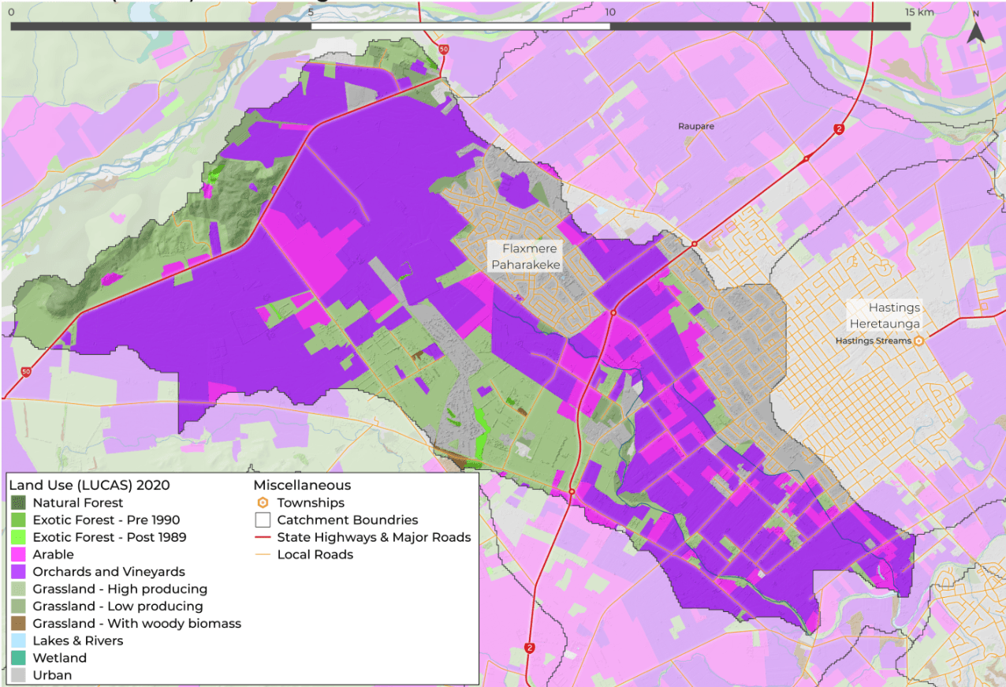Click the Local Roads orange line legend symbol

pyautogui.click(x=262, y=555)
